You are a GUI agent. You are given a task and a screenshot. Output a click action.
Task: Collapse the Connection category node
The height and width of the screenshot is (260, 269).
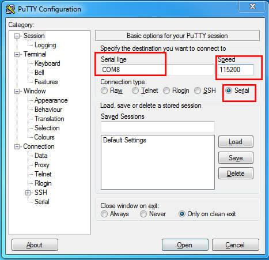[17, 147]
